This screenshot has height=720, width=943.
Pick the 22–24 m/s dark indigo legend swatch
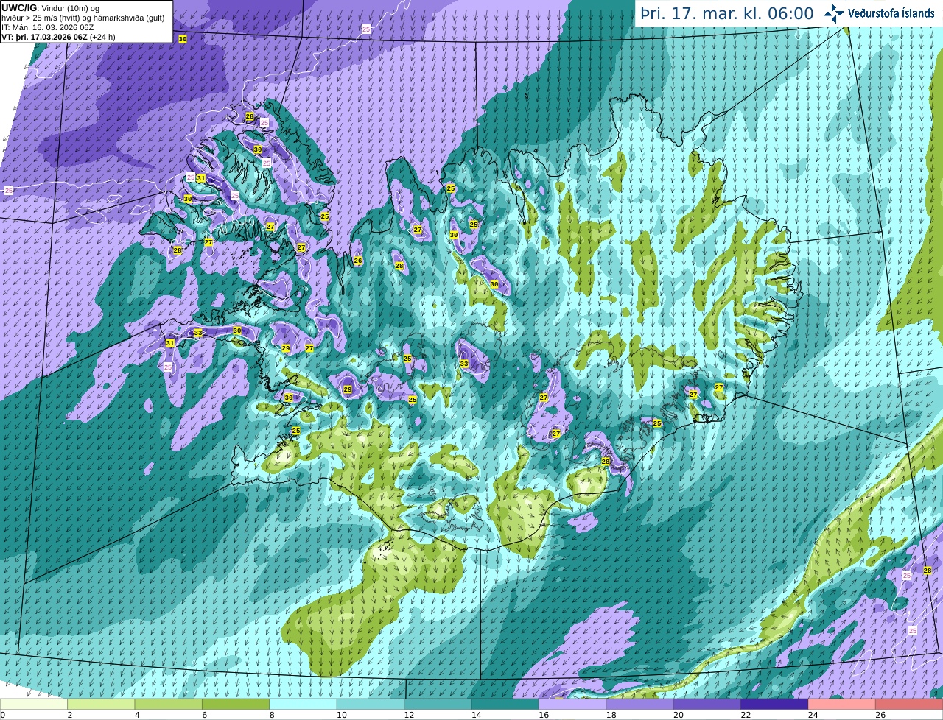[774, 705]
